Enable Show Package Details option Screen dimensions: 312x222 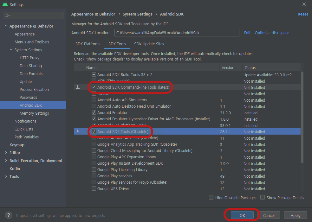pyautogui.click(x=263, y=197)
